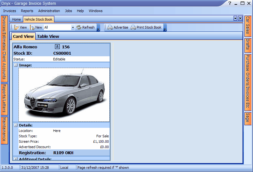Click the Refresh arrows icon
The image size is (253, 172).
pos(79,27)
